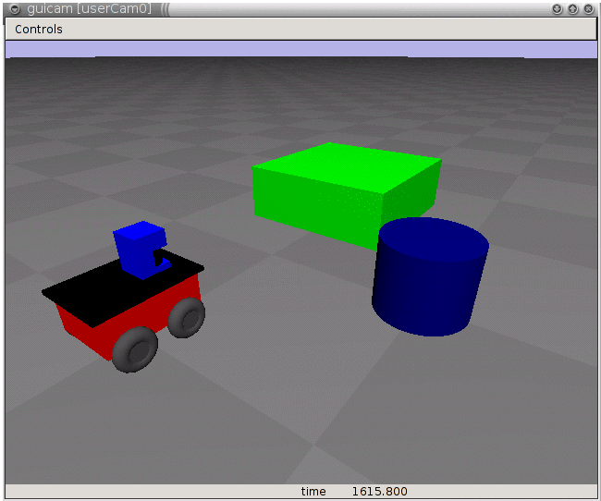Maximize the guicam window
This screenshot has height=501, width=601.
click(x=573, y=8)
